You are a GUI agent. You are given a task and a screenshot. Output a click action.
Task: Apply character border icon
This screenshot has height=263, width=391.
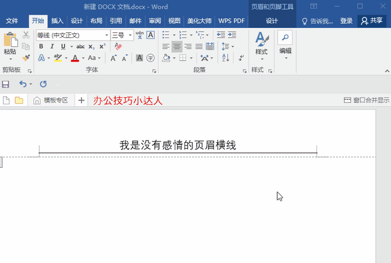click(x=151, y=35)
